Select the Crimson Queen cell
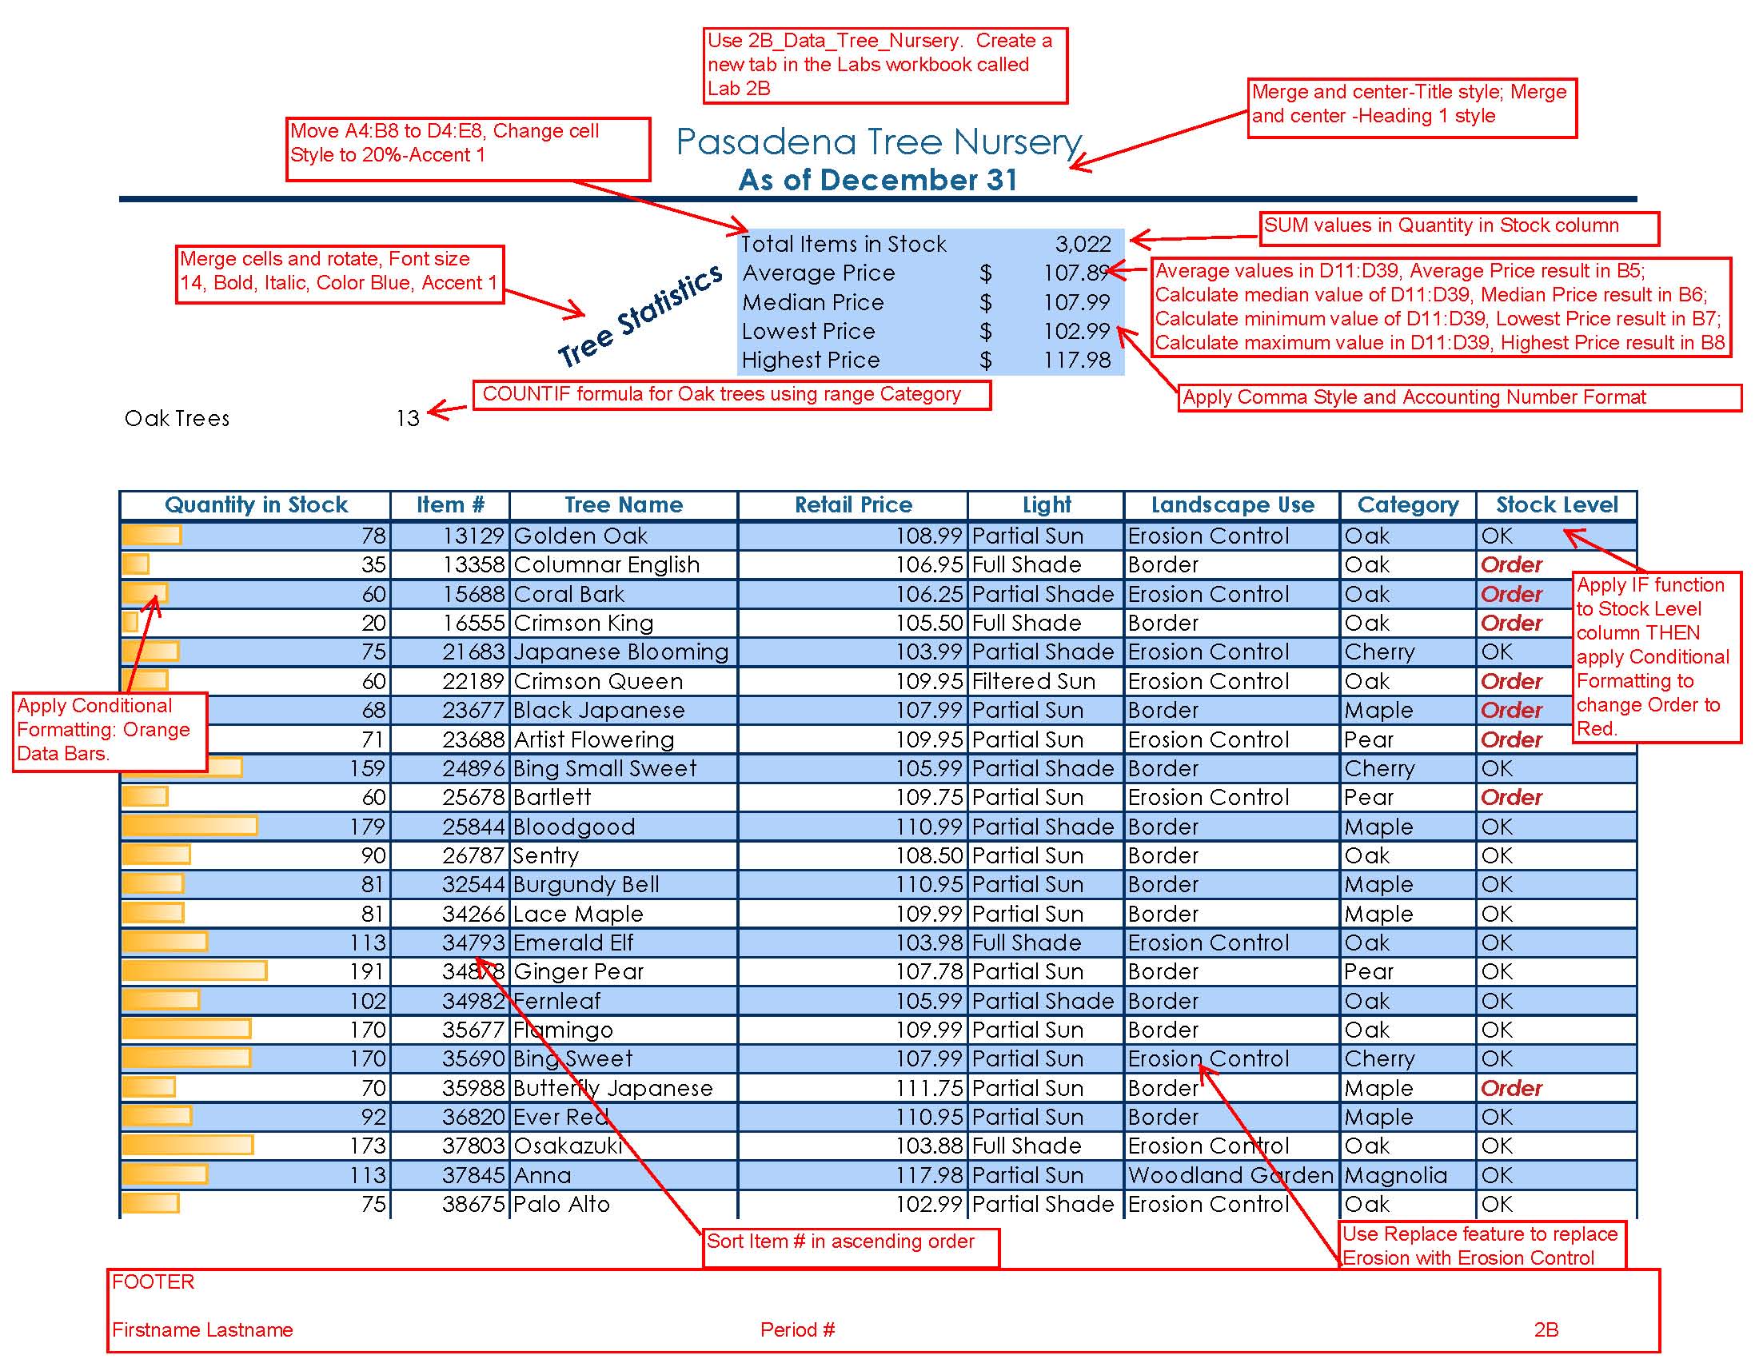The image size is (1759, 1359). point(624,681)
